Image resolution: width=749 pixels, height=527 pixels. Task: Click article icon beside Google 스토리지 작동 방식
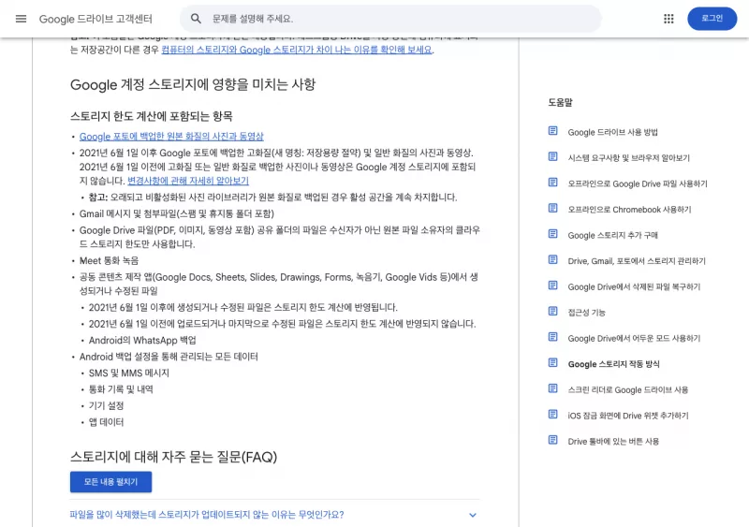click(552, 363)
